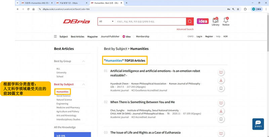Open the chat support widget
The image size is (269, 137).
(x=258, y=124)
